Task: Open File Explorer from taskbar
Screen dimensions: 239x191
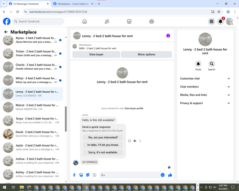Action: point(22,187)
